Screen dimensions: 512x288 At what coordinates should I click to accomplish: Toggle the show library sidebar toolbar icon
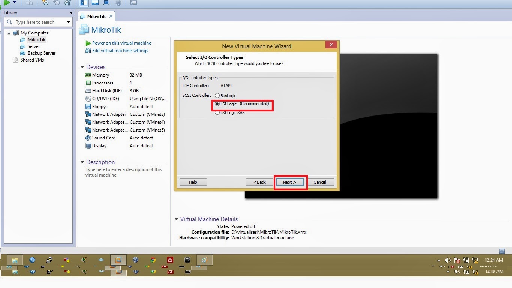pyautogui.click(x=84, y=3)
